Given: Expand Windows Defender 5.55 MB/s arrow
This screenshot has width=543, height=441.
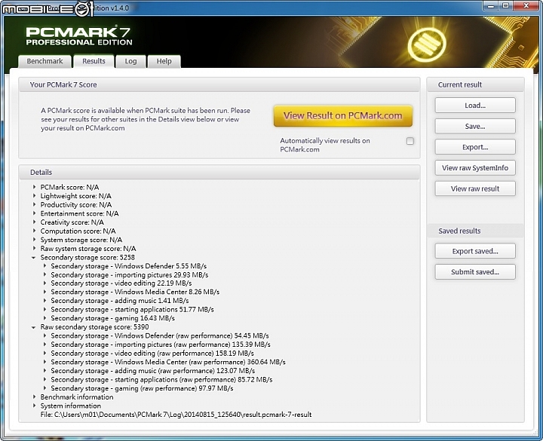Looking at the screenshot, I should coord(44,266).
